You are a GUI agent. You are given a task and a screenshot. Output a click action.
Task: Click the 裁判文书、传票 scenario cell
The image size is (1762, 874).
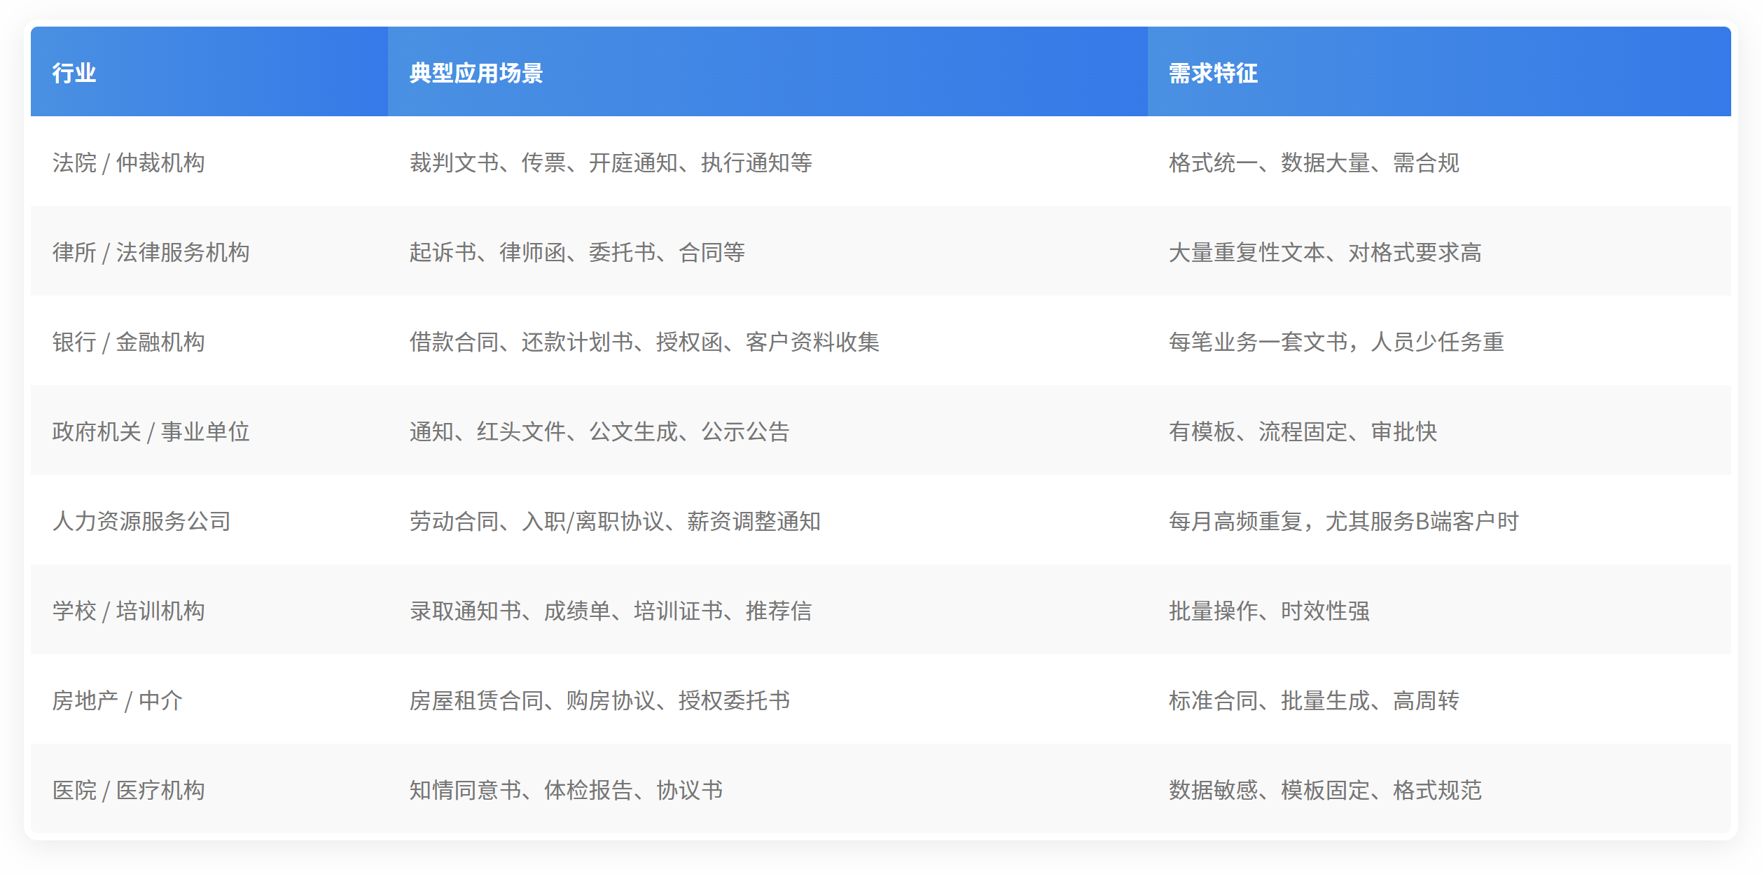[x=611, y=162]
